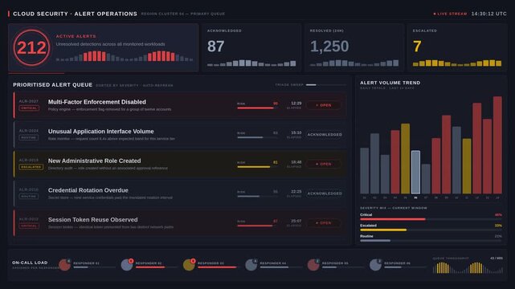Click the queue throughput mini chart
Screen dimensions: 515x289
point(468,267)
